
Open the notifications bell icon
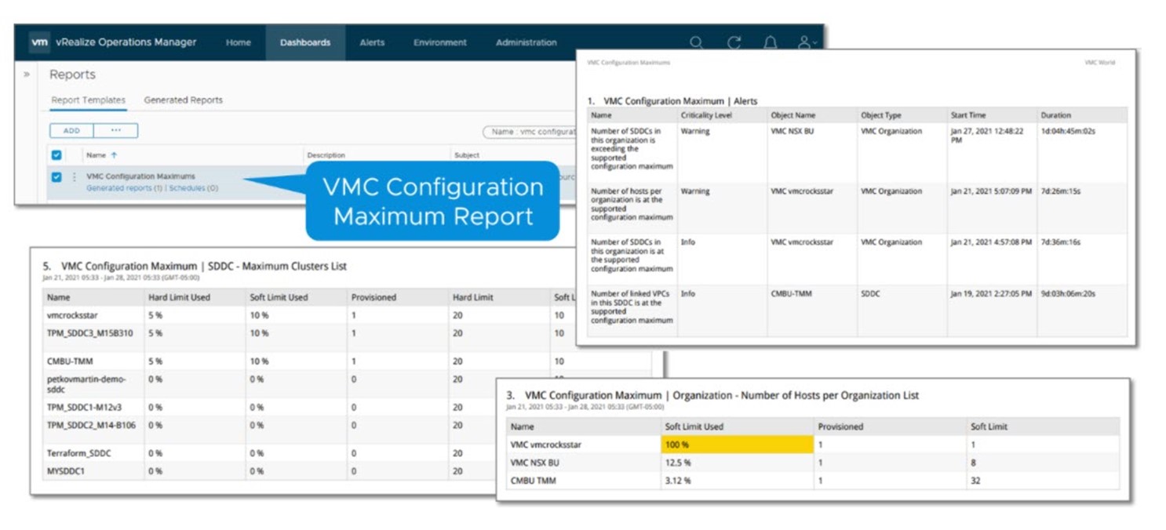pyautogui.click(x=770, y=42)
